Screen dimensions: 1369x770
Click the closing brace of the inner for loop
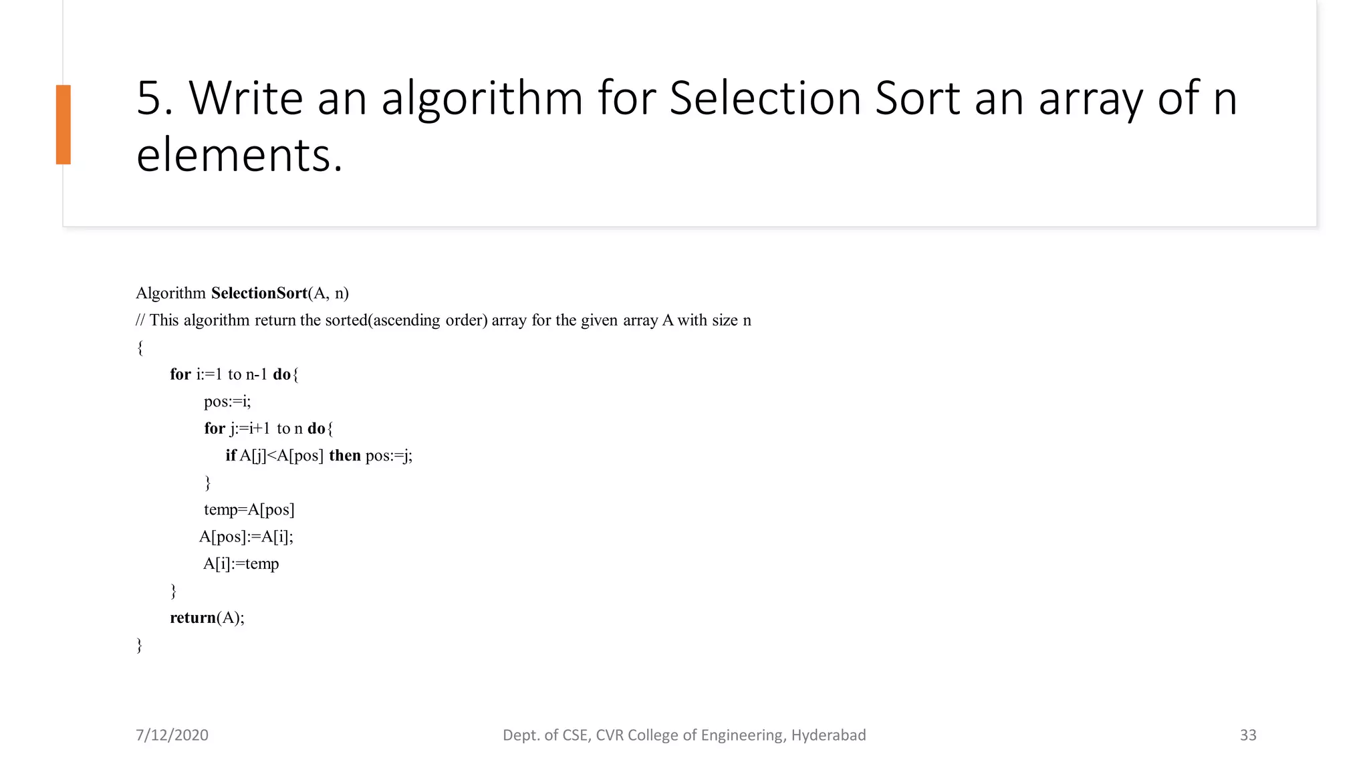point(208,483)
